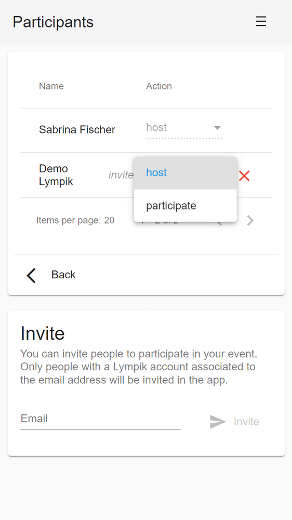Focus the Email input field
This screenshot has height=520, width=292.
pyautogui.click(x=100, y=420)
